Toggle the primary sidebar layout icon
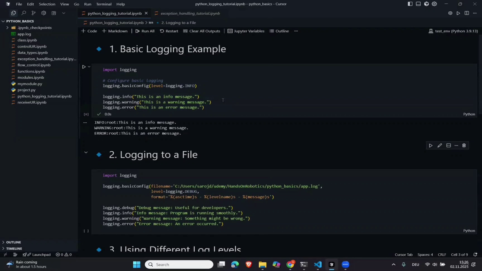The height and width of the screenshot is (271, 482). tap(410, 4)
